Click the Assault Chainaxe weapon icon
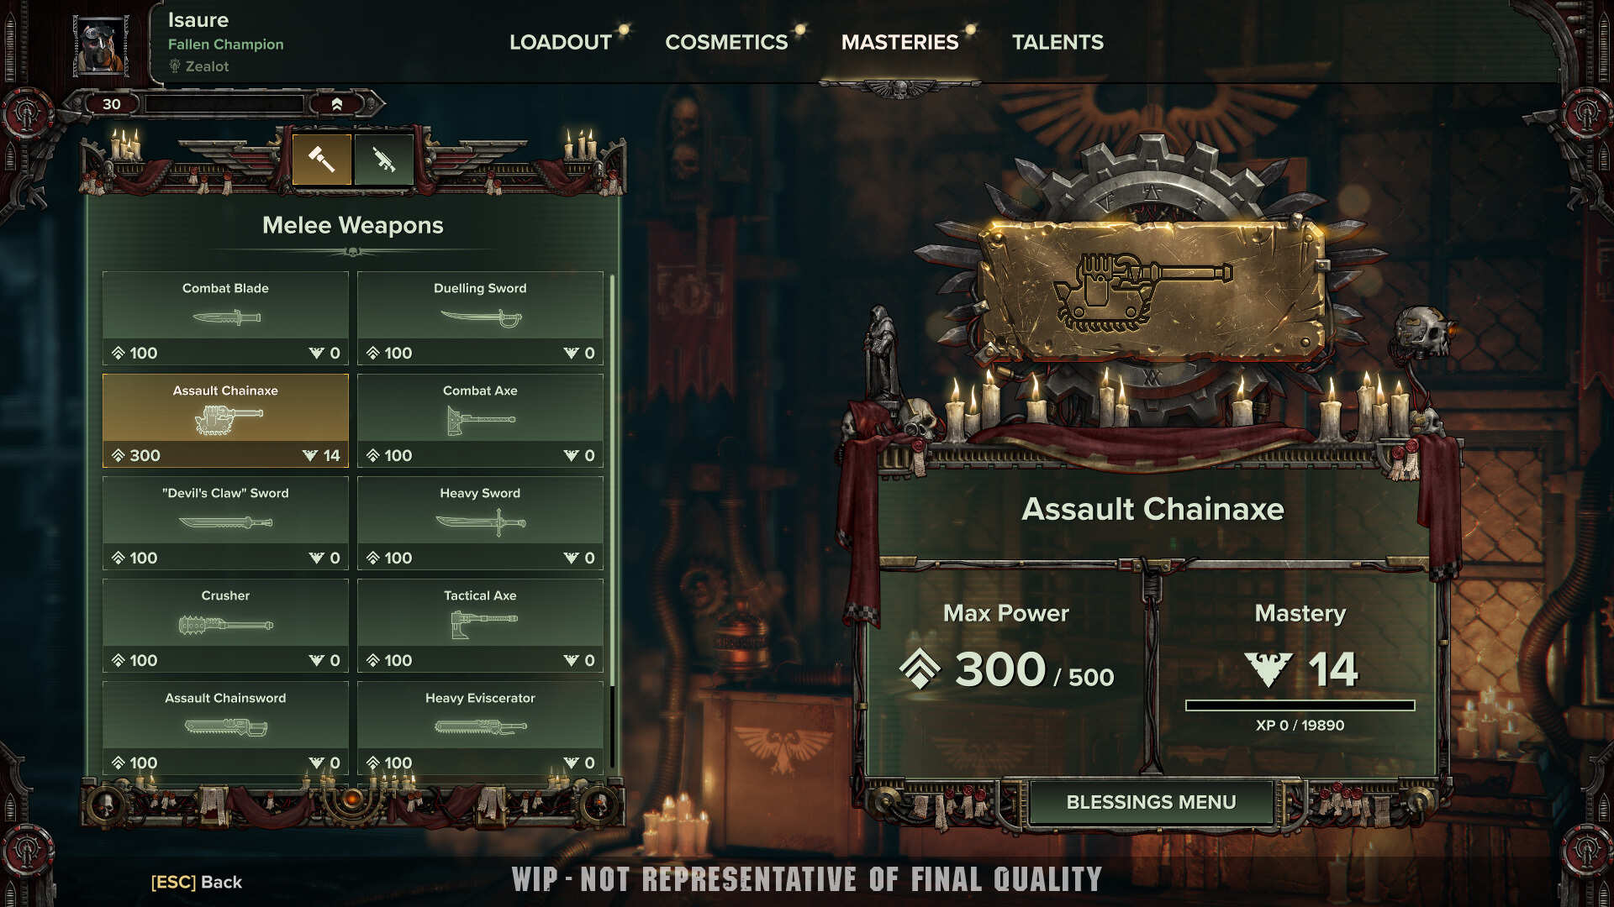 pyautogui.click(x=224, y=418)
